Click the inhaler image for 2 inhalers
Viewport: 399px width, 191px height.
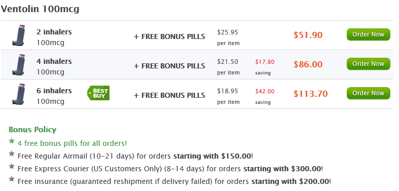tap(19, 35)
